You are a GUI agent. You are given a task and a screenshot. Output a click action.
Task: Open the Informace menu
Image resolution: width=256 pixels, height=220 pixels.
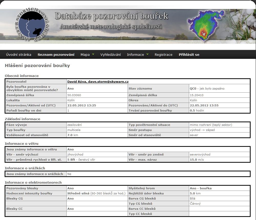coord(136,54)
